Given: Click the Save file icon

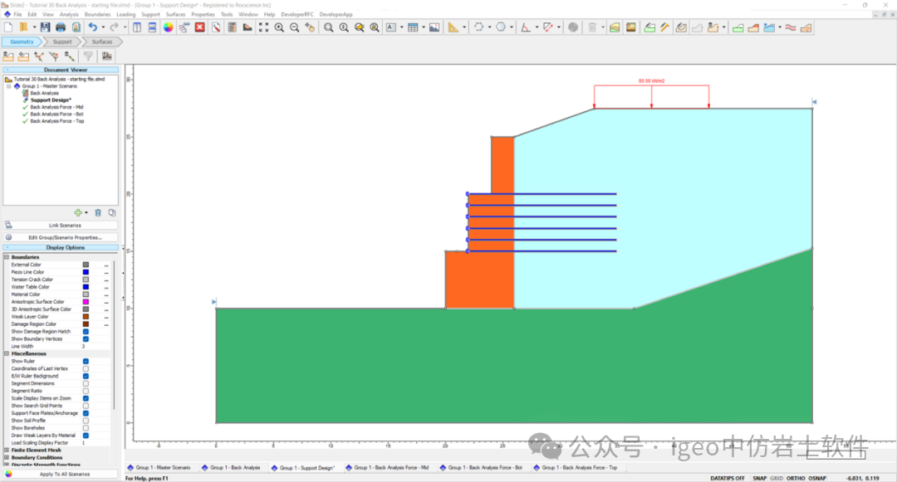Looking at the screenshot, I should click(x=46, y=27).
